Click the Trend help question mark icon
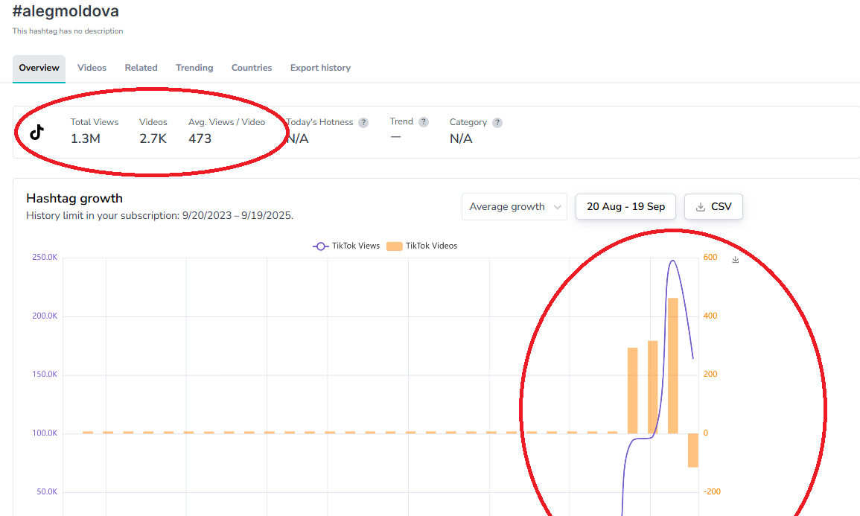Image resolution: width=860 pixels, height=516 pixels. [x=424, y=121]
